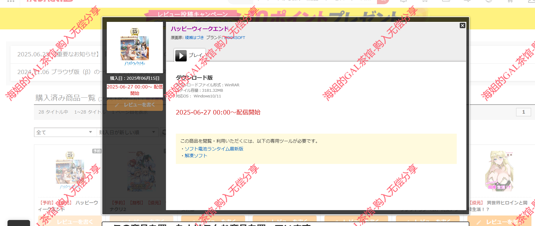Close the product detail popup

(x=463, y=25)
